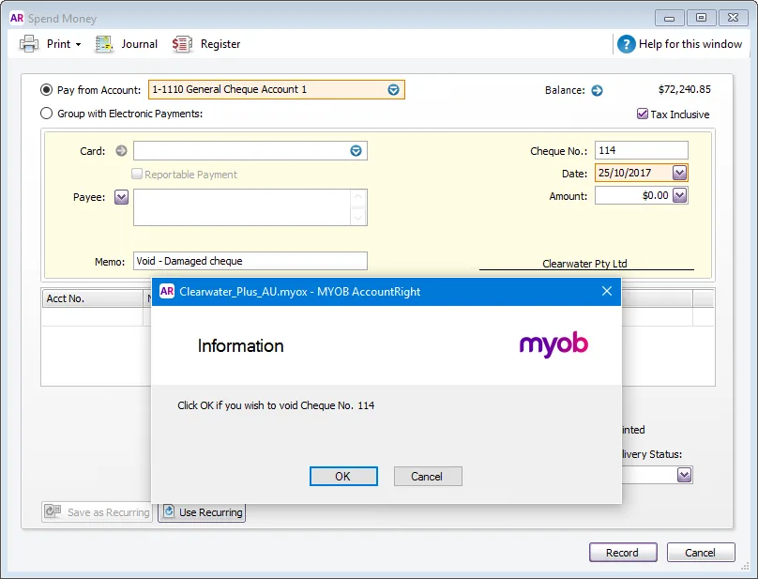The image size is (758, 579).
Task: Click the Acct No. column header
Action: [x=92, y=298]
